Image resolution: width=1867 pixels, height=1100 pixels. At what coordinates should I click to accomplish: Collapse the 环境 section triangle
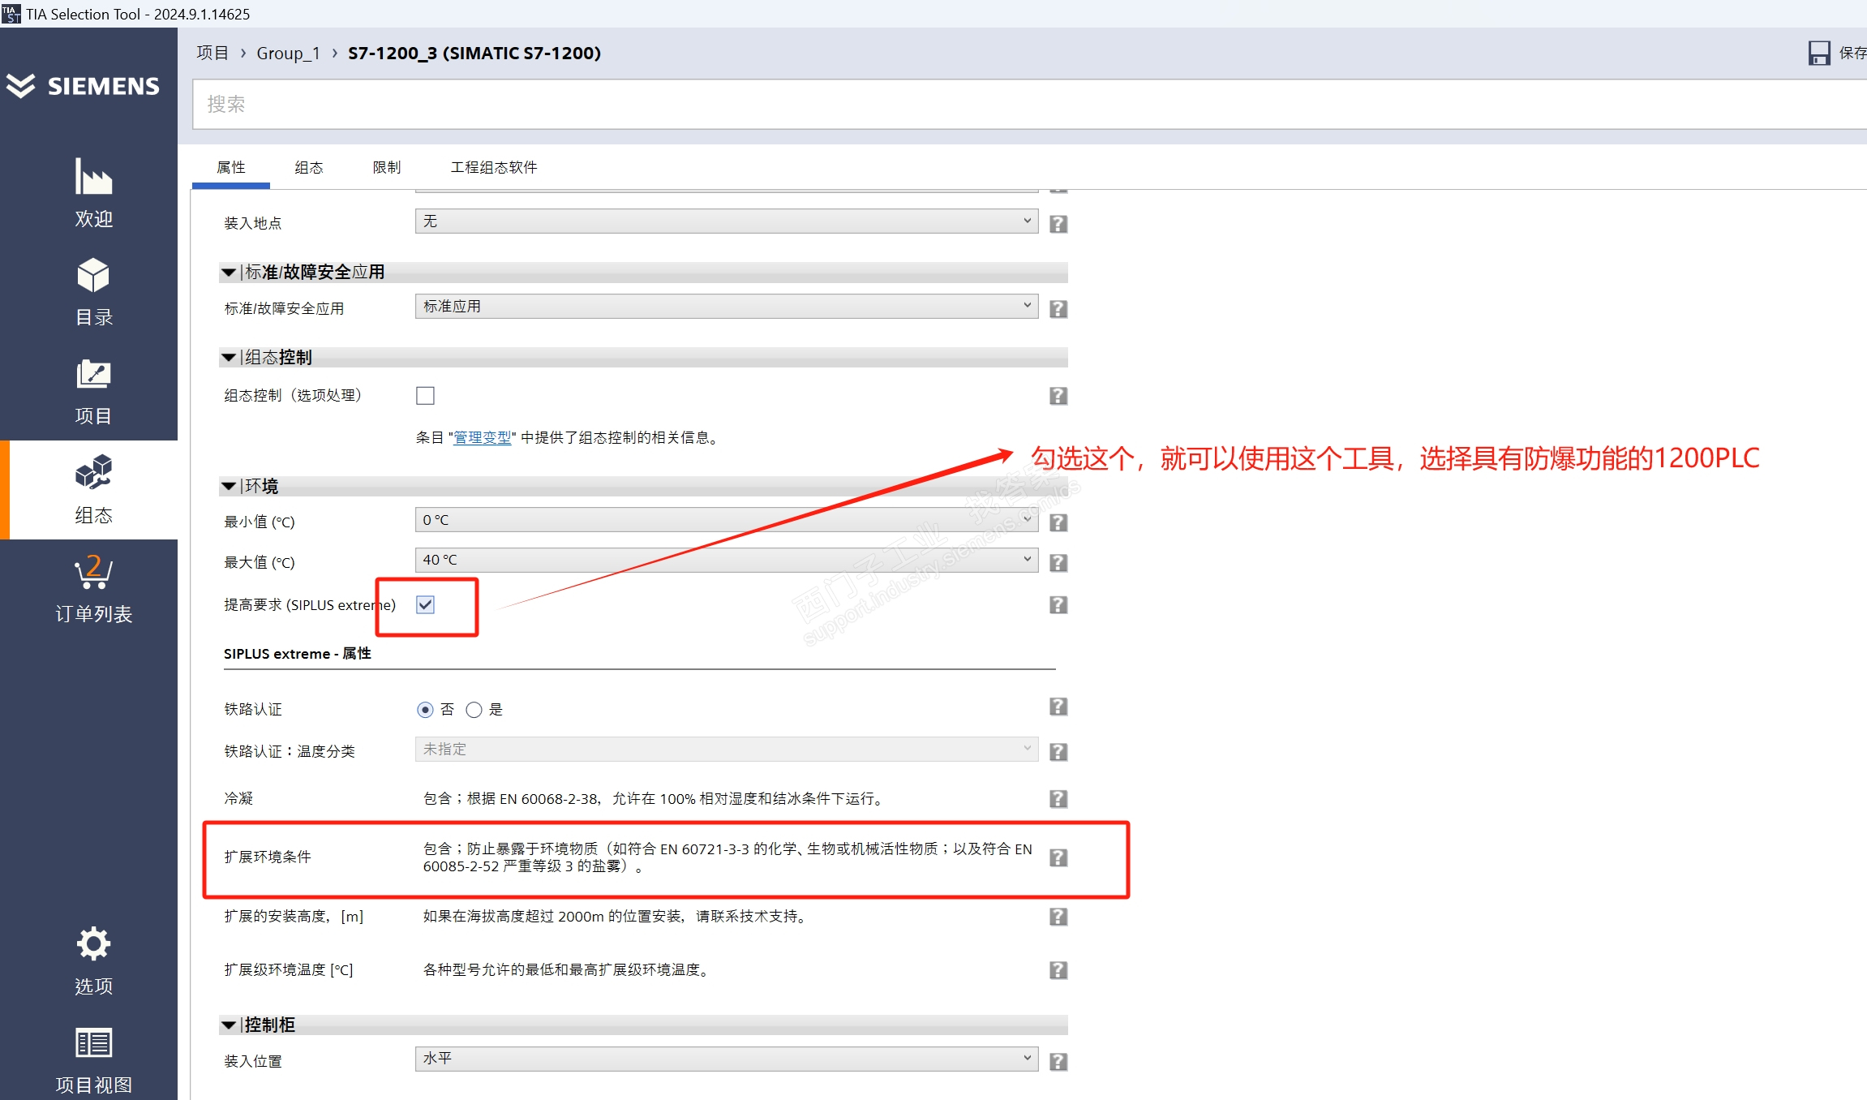point(229,487)
